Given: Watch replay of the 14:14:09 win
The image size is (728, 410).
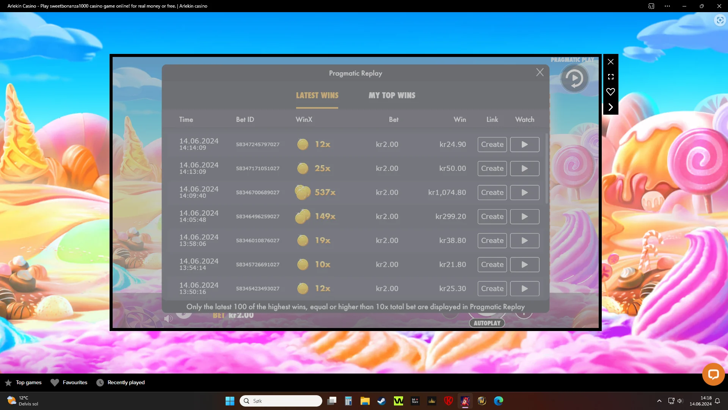Looking at the screenshot, I should [525, 145].
